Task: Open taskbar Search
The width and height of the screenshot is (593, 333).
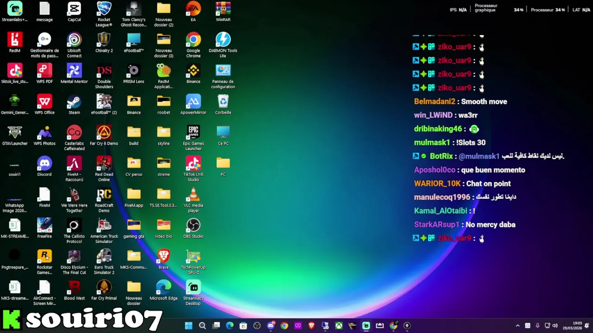Action: 202,326
